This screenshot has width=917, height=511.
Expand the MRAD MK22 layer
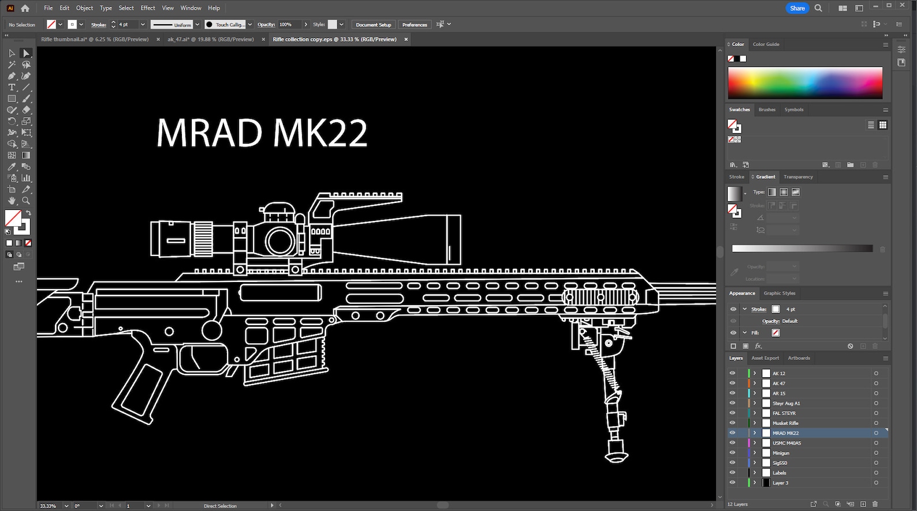[755, 433]
